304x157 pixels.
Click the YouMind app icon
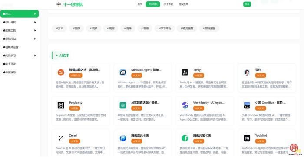coord(247,138)
